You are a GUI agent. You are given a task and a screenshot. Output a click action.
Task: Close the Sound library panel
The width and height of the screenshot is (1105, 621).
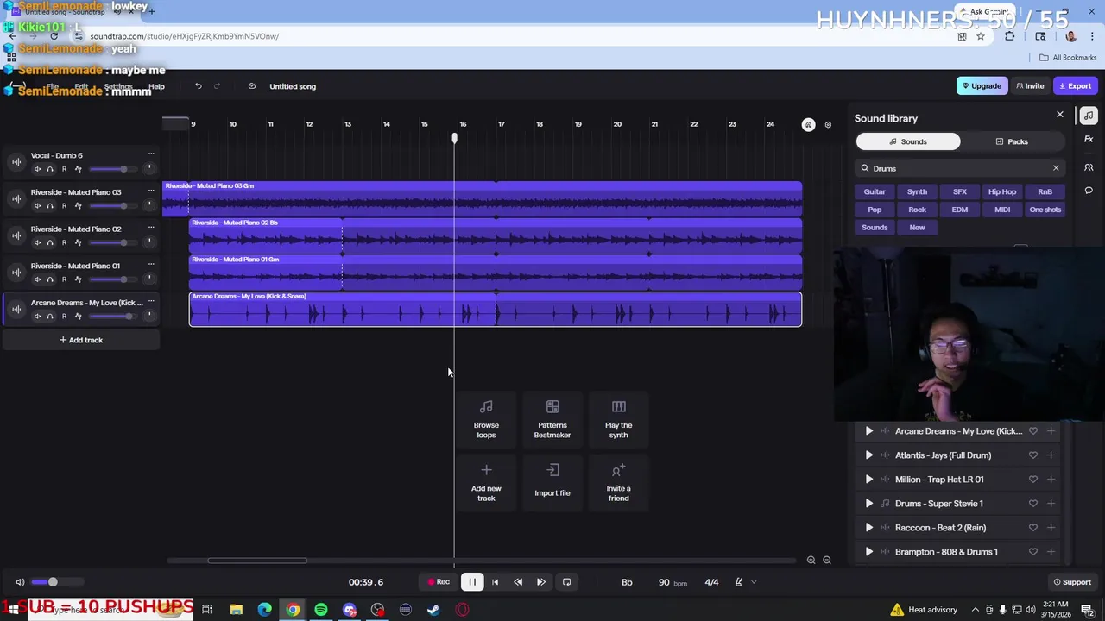(1060, 115)
